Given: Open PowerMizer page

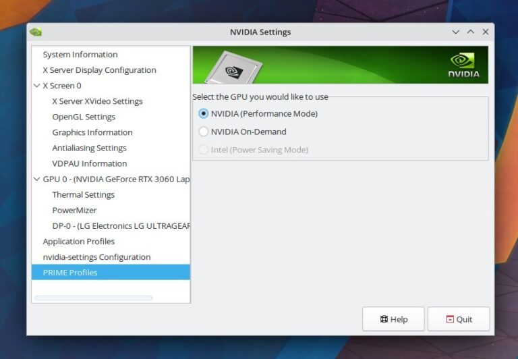Looking at the screenshot, I should [x=74, y=211].
